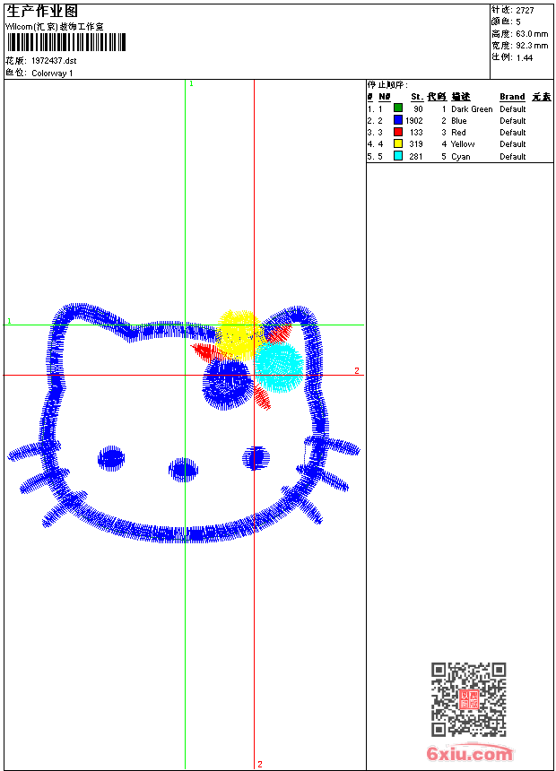Click the 'Red' description text
The image size is (556, 771).
pyautogui.click(x=458, y=133)
